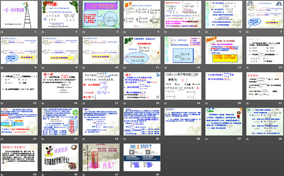
Task: Select slide 2 showing x + 3 ≤ 6
Action: click(60, 15)
